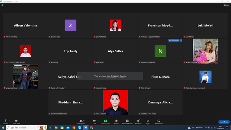
Task: Open the weather widget showing 29°C Berawan
Action: [x=195, y=127]
